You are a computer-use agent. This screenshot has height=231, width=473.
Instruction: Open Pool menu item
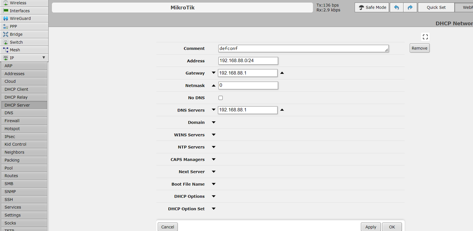[24, 168]
